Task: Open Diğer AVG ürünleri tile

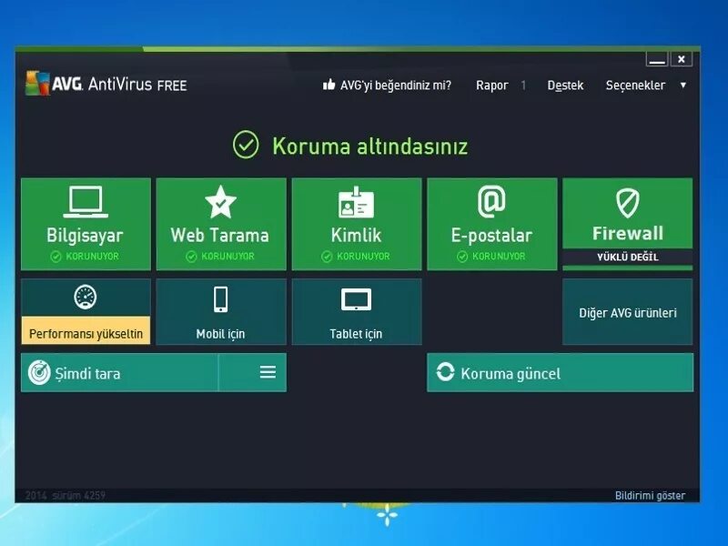Action: click(x=627, y=312)
